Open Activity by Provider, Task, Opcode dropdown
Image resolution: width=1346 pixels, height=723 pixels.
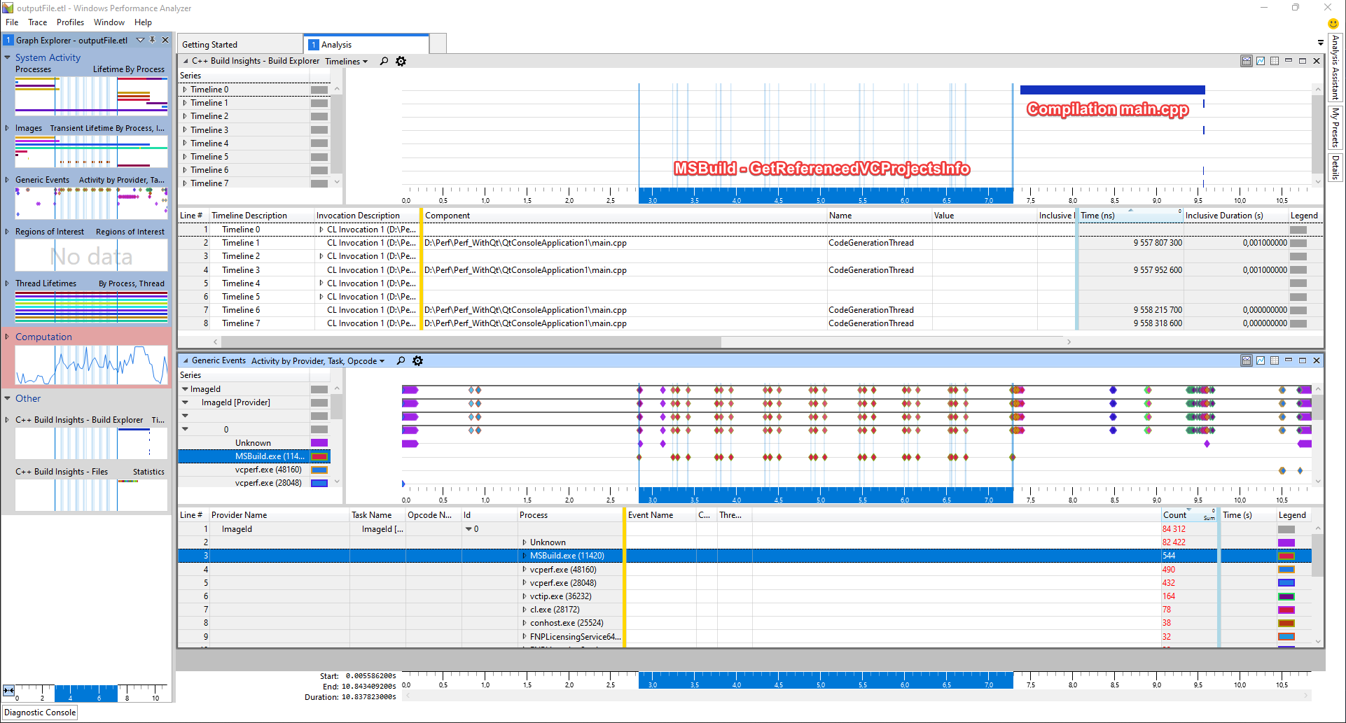coord(318,361)
